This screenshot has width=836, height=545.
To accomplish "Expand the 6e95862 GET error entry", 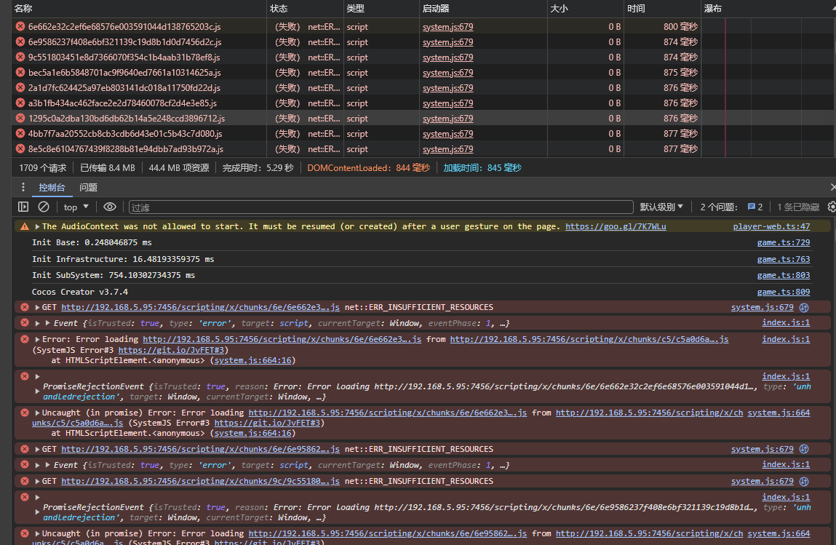I will click(x=37, y=449).
